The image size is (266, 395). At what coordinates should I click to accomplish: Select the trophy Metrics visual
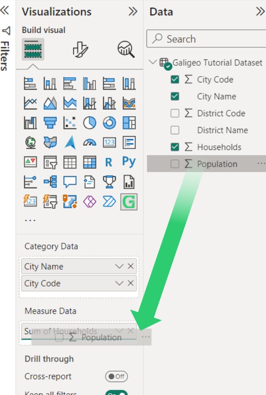tap(109, 182)
